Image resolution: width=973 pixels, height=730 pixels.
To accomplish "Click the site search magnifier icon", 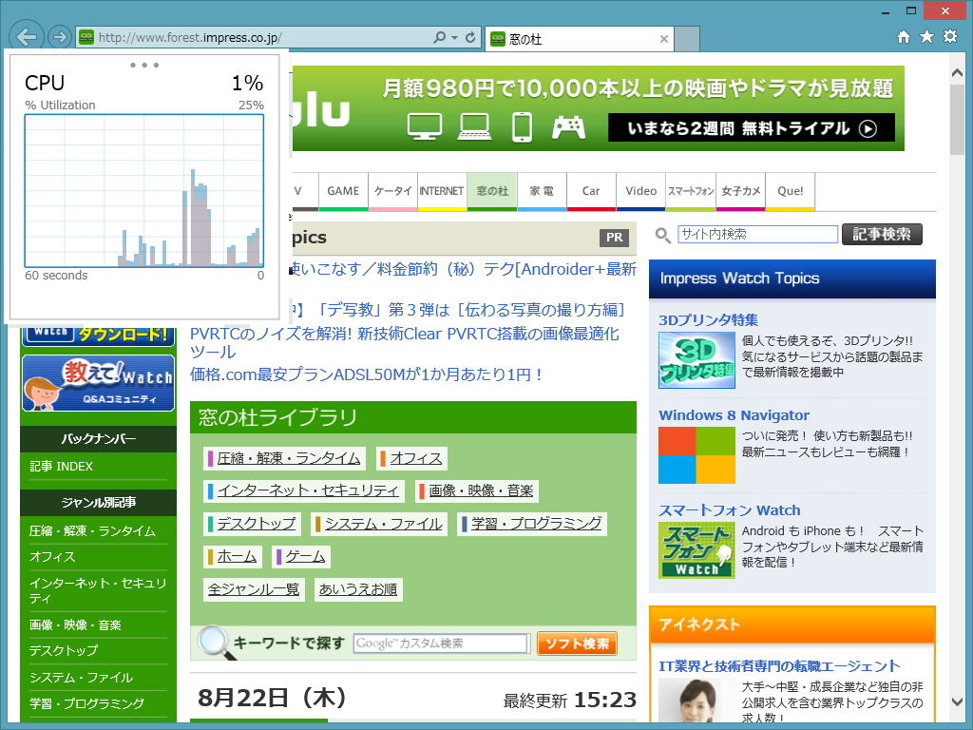I will (662, 235).
